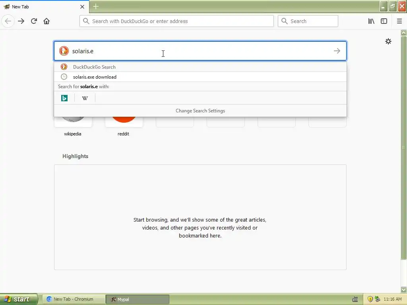Open the Library bookshelf icon
The height and width of the screenshot is (305, 407).
coord(371,21)
